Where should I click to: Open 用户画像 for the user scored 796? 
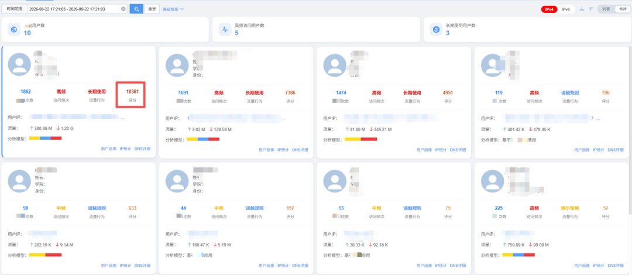(x=582, y=150)
